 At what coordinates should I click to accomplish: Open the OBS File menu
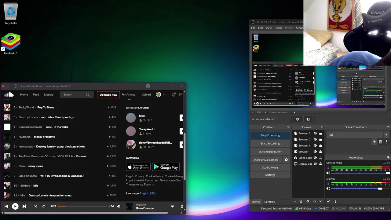click(253, 28)
